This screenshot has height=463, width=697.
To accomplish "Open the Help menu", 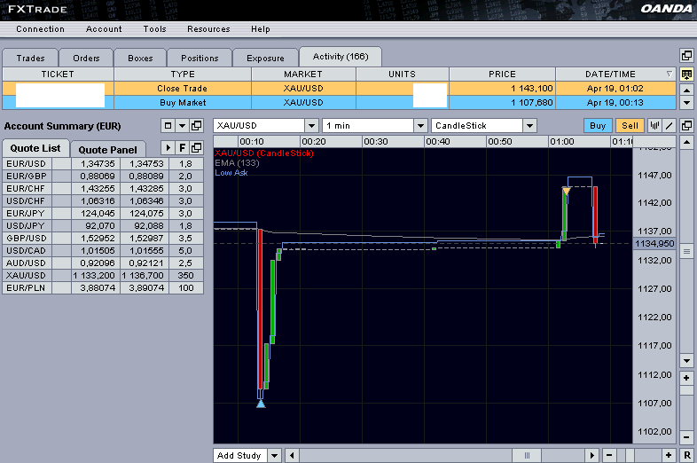I will tap(261, 29).
